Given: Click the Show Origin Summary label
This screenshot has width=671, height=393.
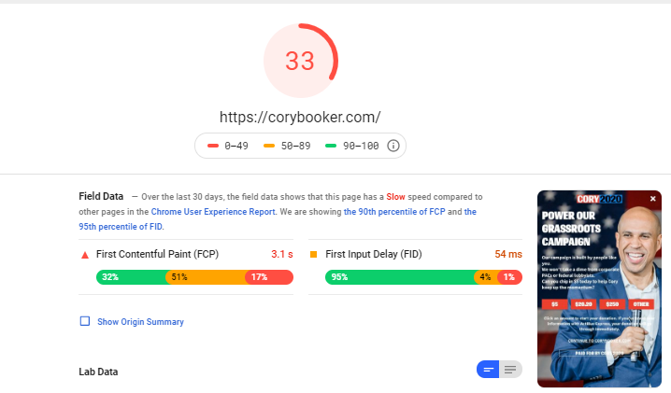Looking at the screenshot, I should click(140, 321).
